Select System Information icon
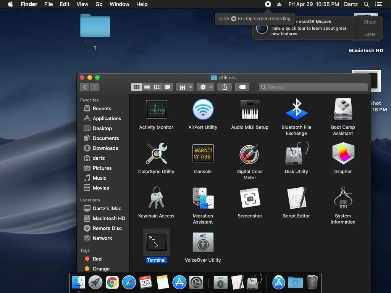 [343, 198]
